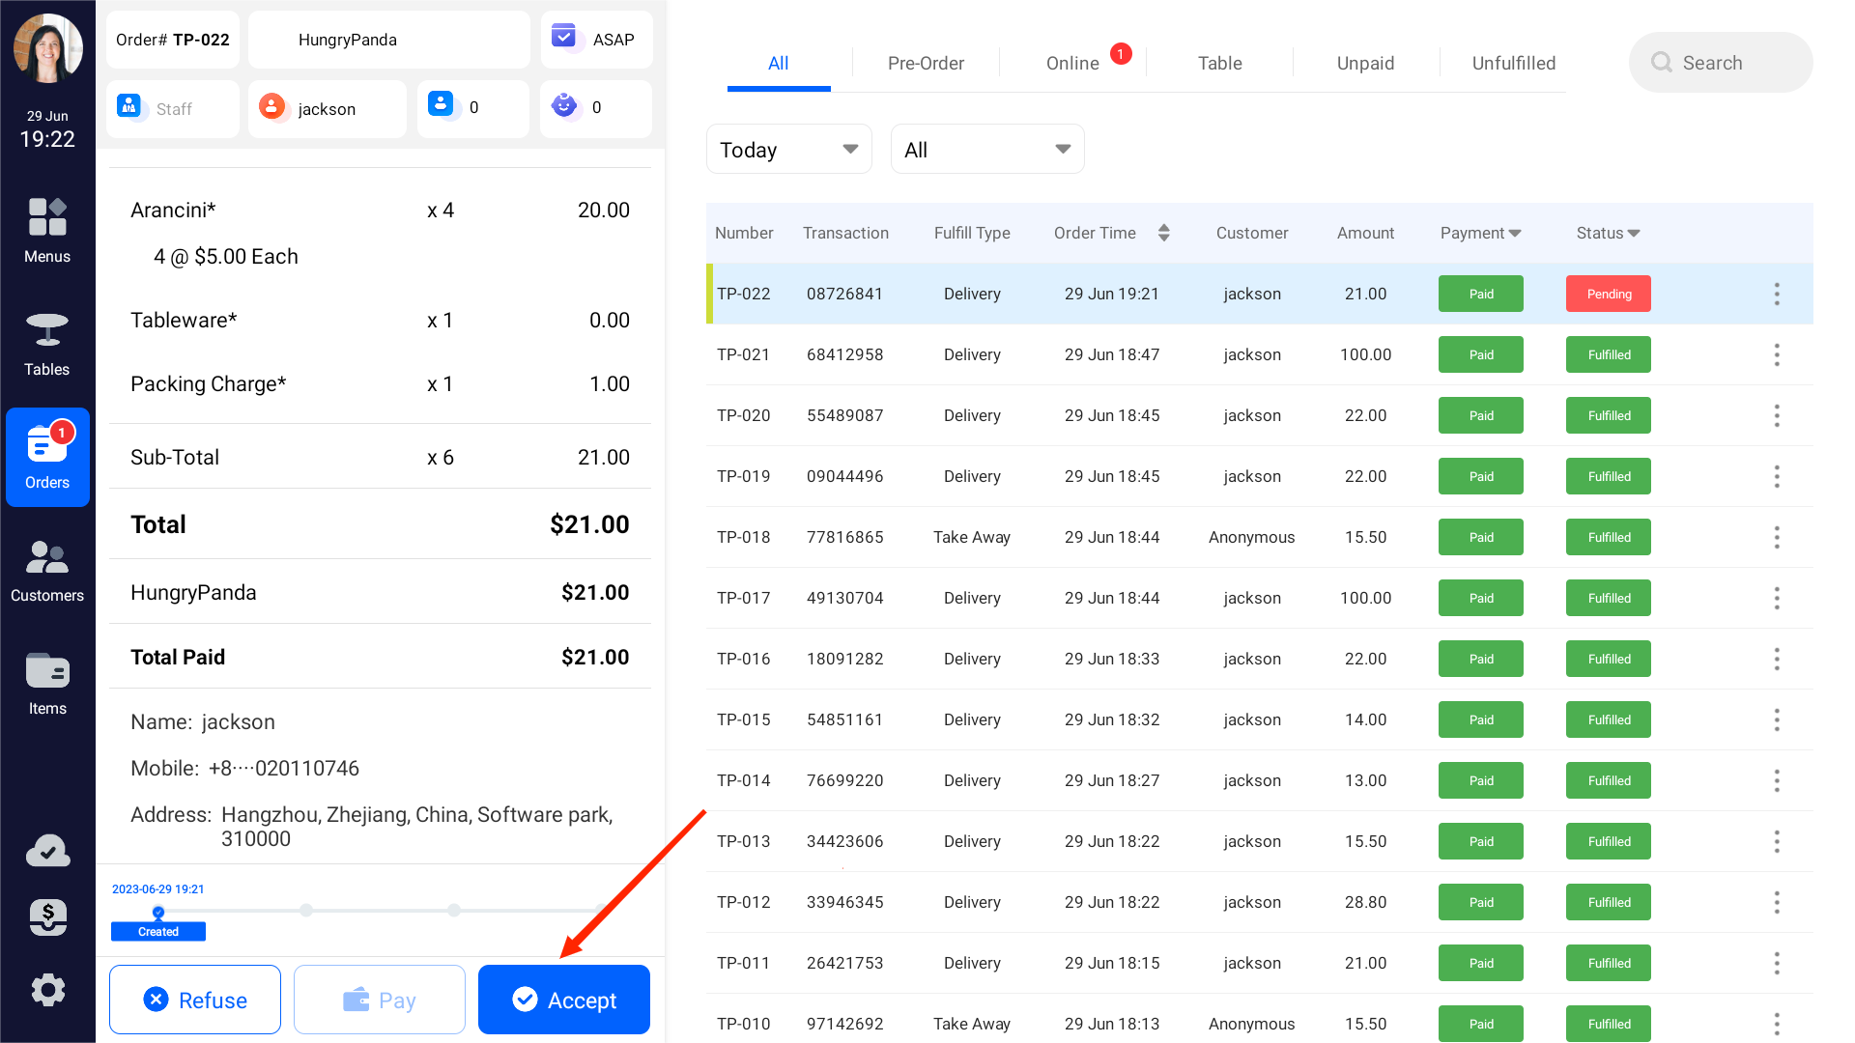Open more options for order TP-015
Screen dimensions: 1855x1043
[x=1777, y=719]
